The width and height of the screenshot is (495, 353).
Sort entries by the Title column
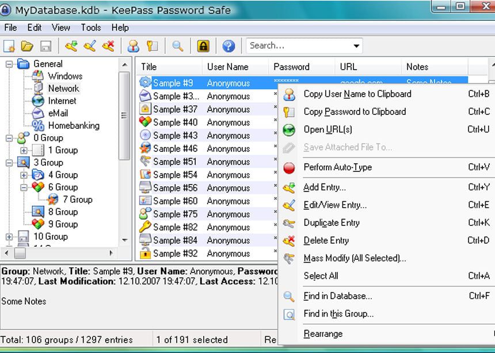149,67
